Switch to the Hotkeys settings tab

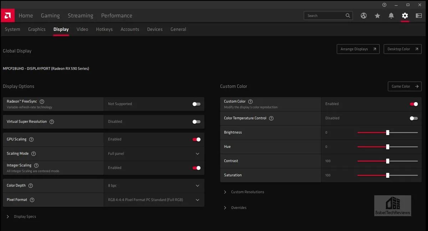point(104,29)
